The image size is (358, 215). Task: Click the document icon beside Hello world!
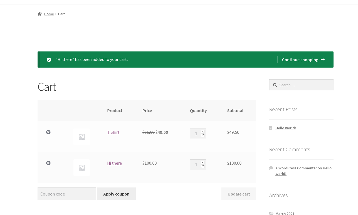pos(271,128)
